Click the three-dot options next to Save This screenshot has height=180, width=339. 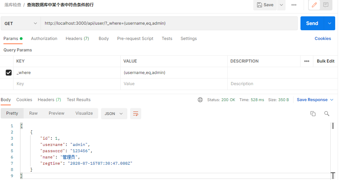(294, 5)
